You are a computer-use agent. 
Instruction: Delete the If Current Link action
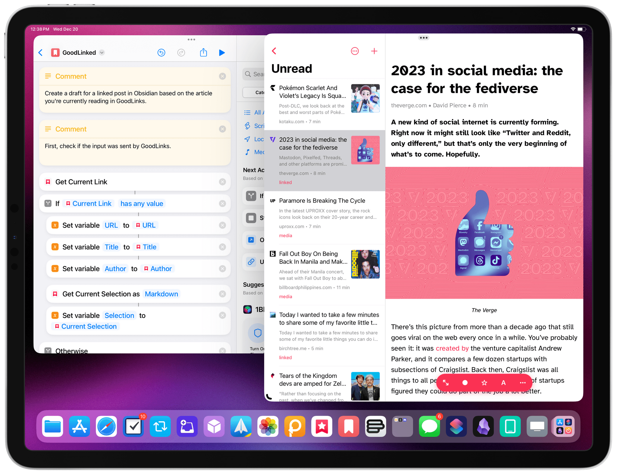222,203
